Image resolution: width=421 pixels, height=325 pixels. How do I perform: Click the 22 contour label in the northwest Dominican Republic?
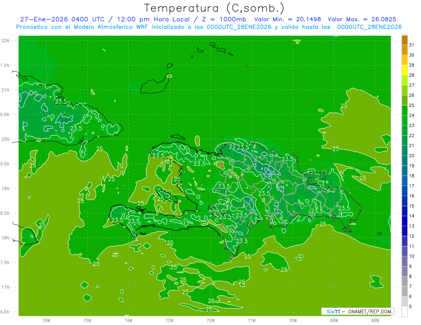[x=232, y=147]
